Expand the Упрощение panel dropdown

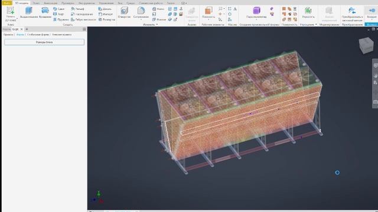316,25
